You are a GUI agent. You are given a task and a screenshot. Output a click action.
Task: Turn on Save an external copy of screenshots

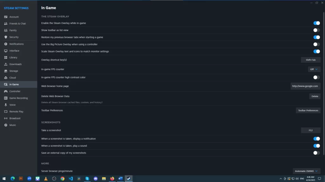[x=316, y=153]
